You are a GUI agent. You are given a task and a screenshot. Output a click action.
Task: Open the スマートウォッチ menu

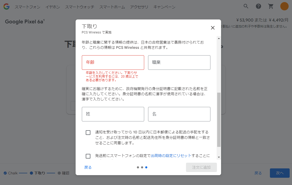click(79, 7)
